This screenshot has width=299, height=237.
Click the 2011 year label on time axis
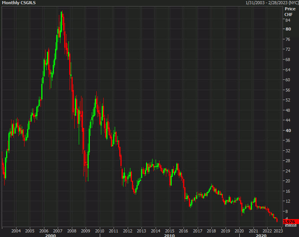[114, 231]
